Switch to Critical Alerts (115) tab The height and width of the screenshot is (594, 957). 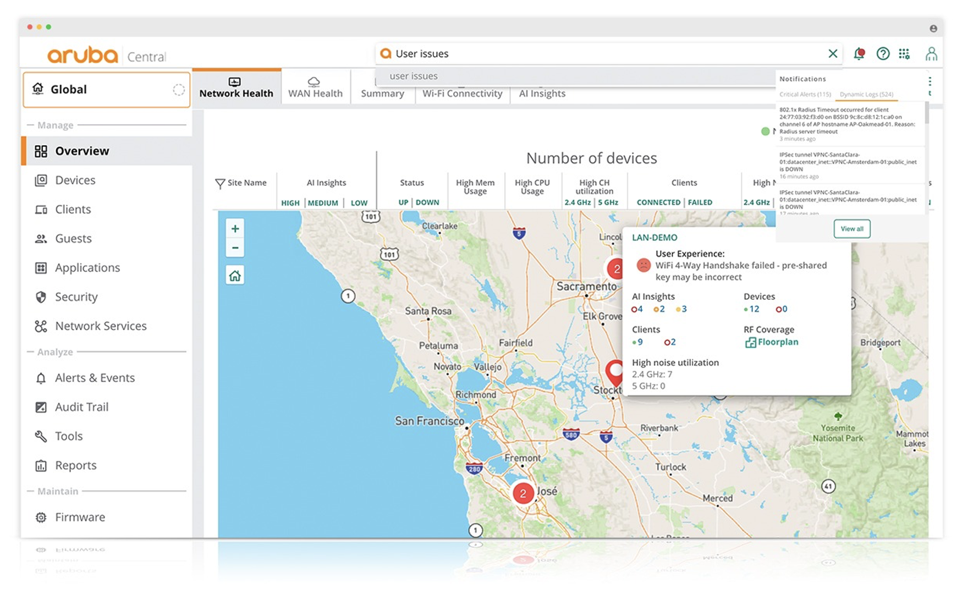coord(805,94)
